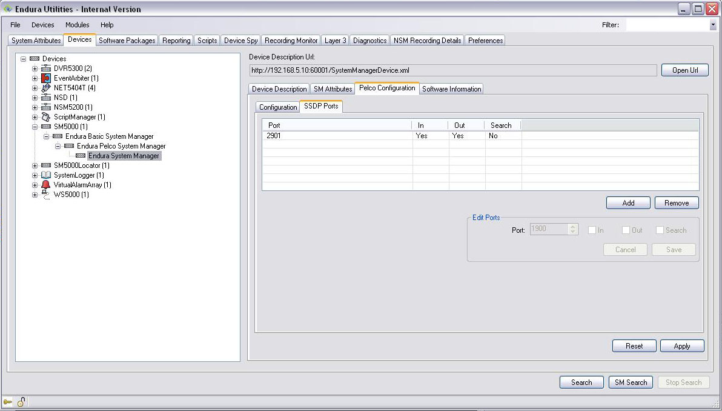Image resolution: width=722 pixels, height=411 pixels.
Task: Click the SM Search button
Action: 631,383
